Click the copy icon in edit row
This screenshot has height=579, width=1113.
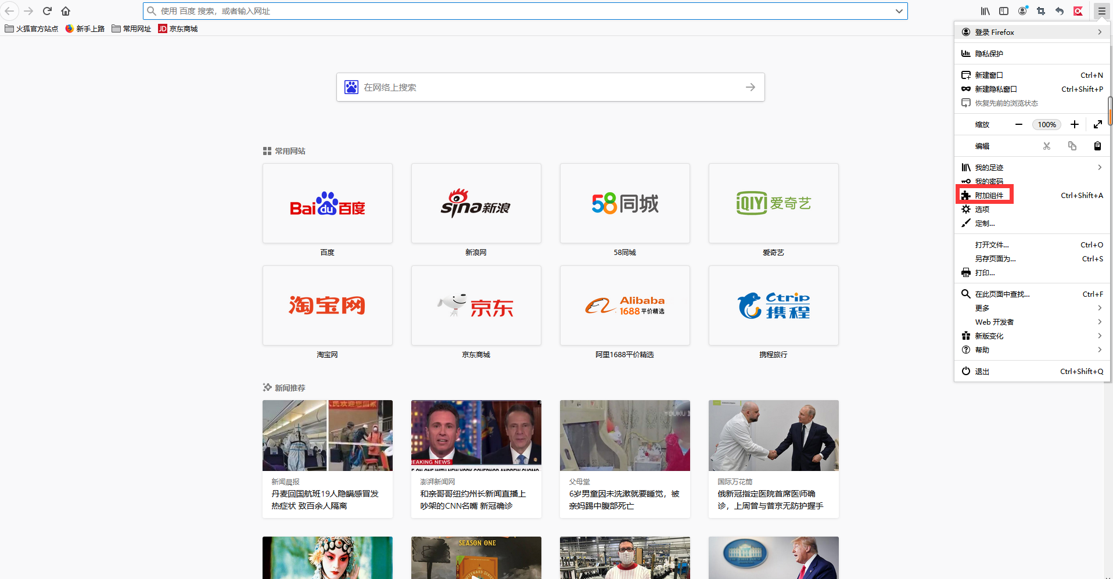pos(1072,146)
